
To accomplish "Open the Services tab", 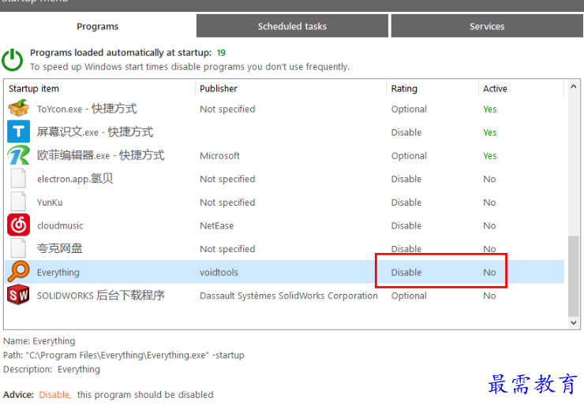I will [487, 26].
